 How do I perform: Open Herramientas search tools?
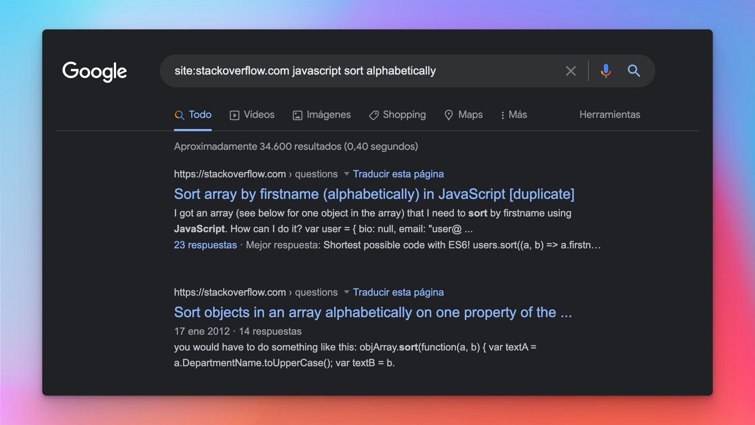pyautogui.click(x=610, y=115)
